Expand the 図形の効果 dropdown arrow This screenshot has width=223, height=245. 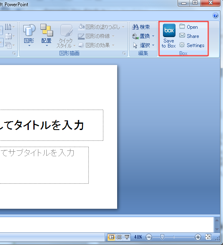coord(113,45)
